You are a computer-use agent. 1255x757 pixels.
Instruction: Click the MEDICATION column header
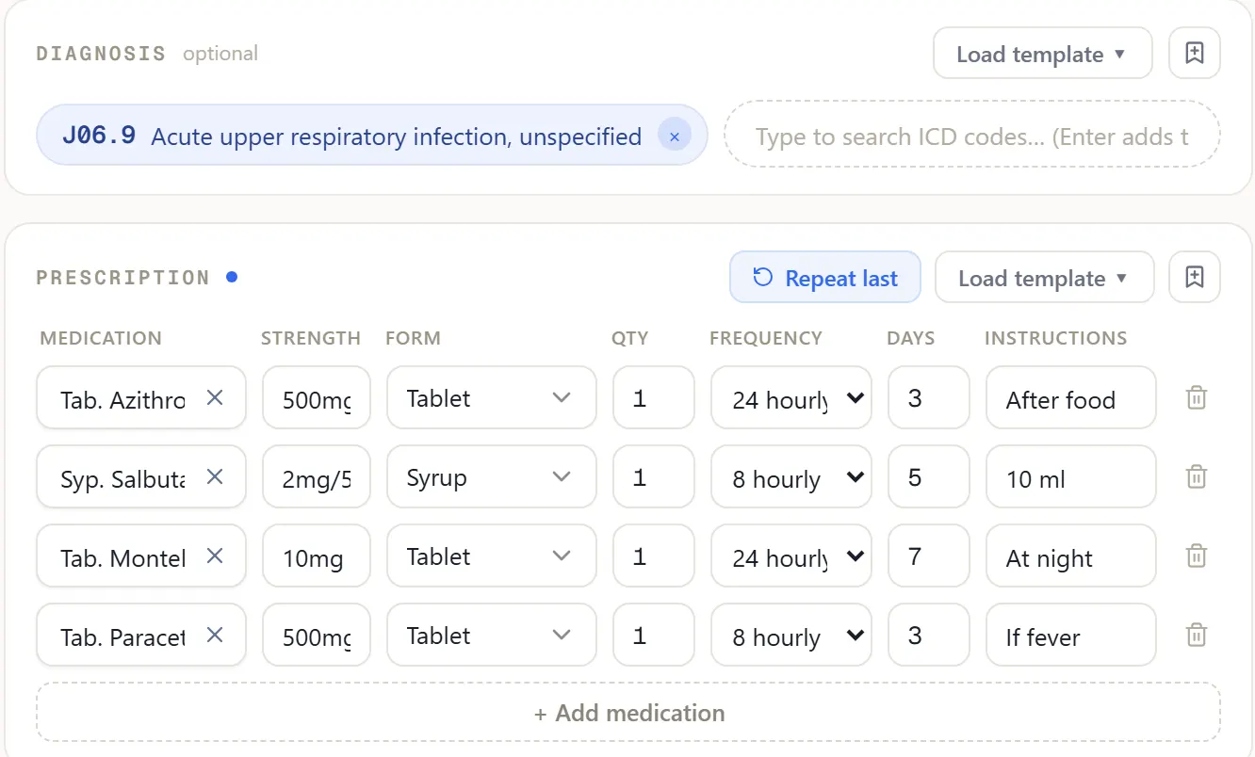pyautogui.click(x=101, y=338)
